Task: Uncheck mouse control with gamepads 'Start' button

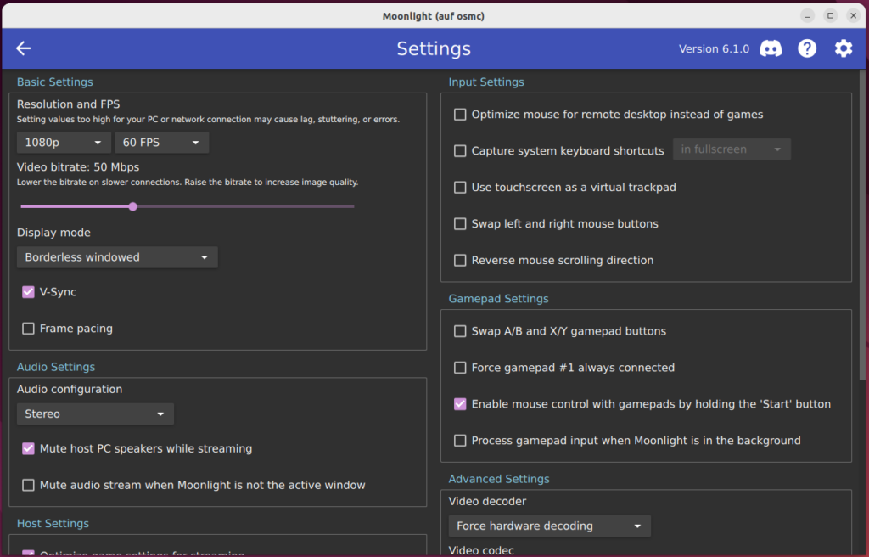Action: [x=460, y=404]
